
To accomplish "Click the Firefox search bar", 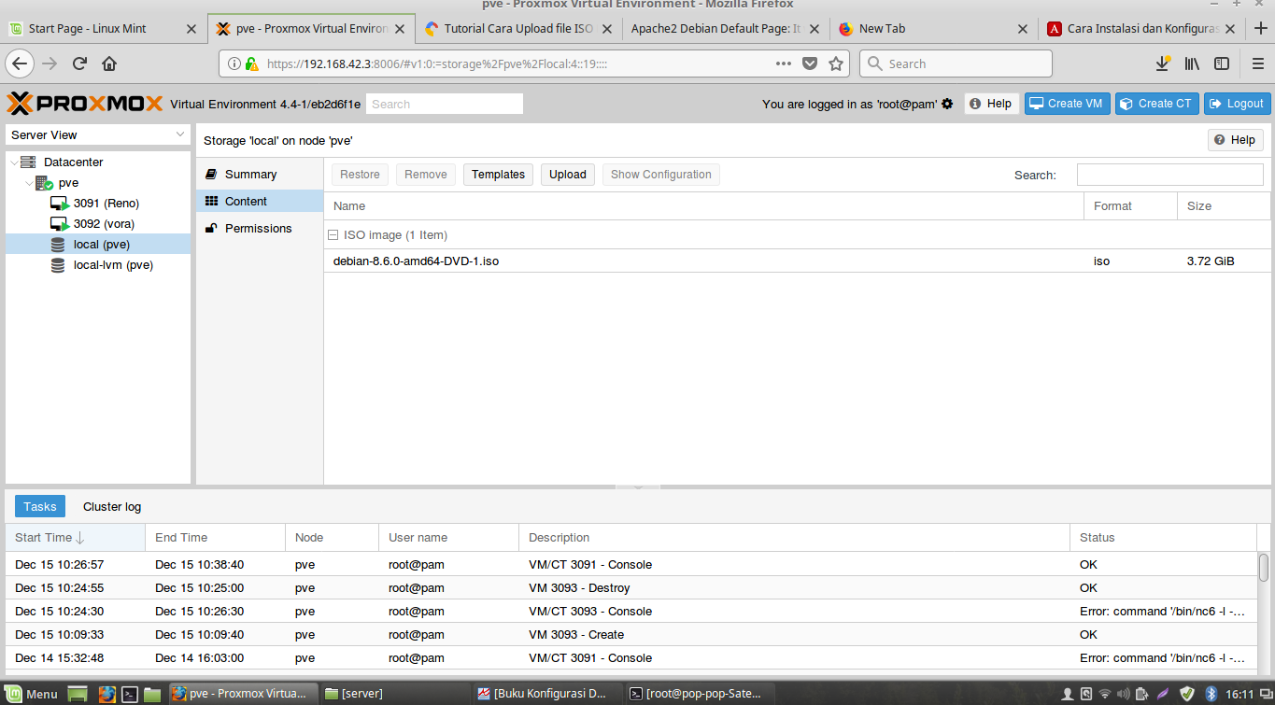I will pyautogui.click(x=956, y=63).
